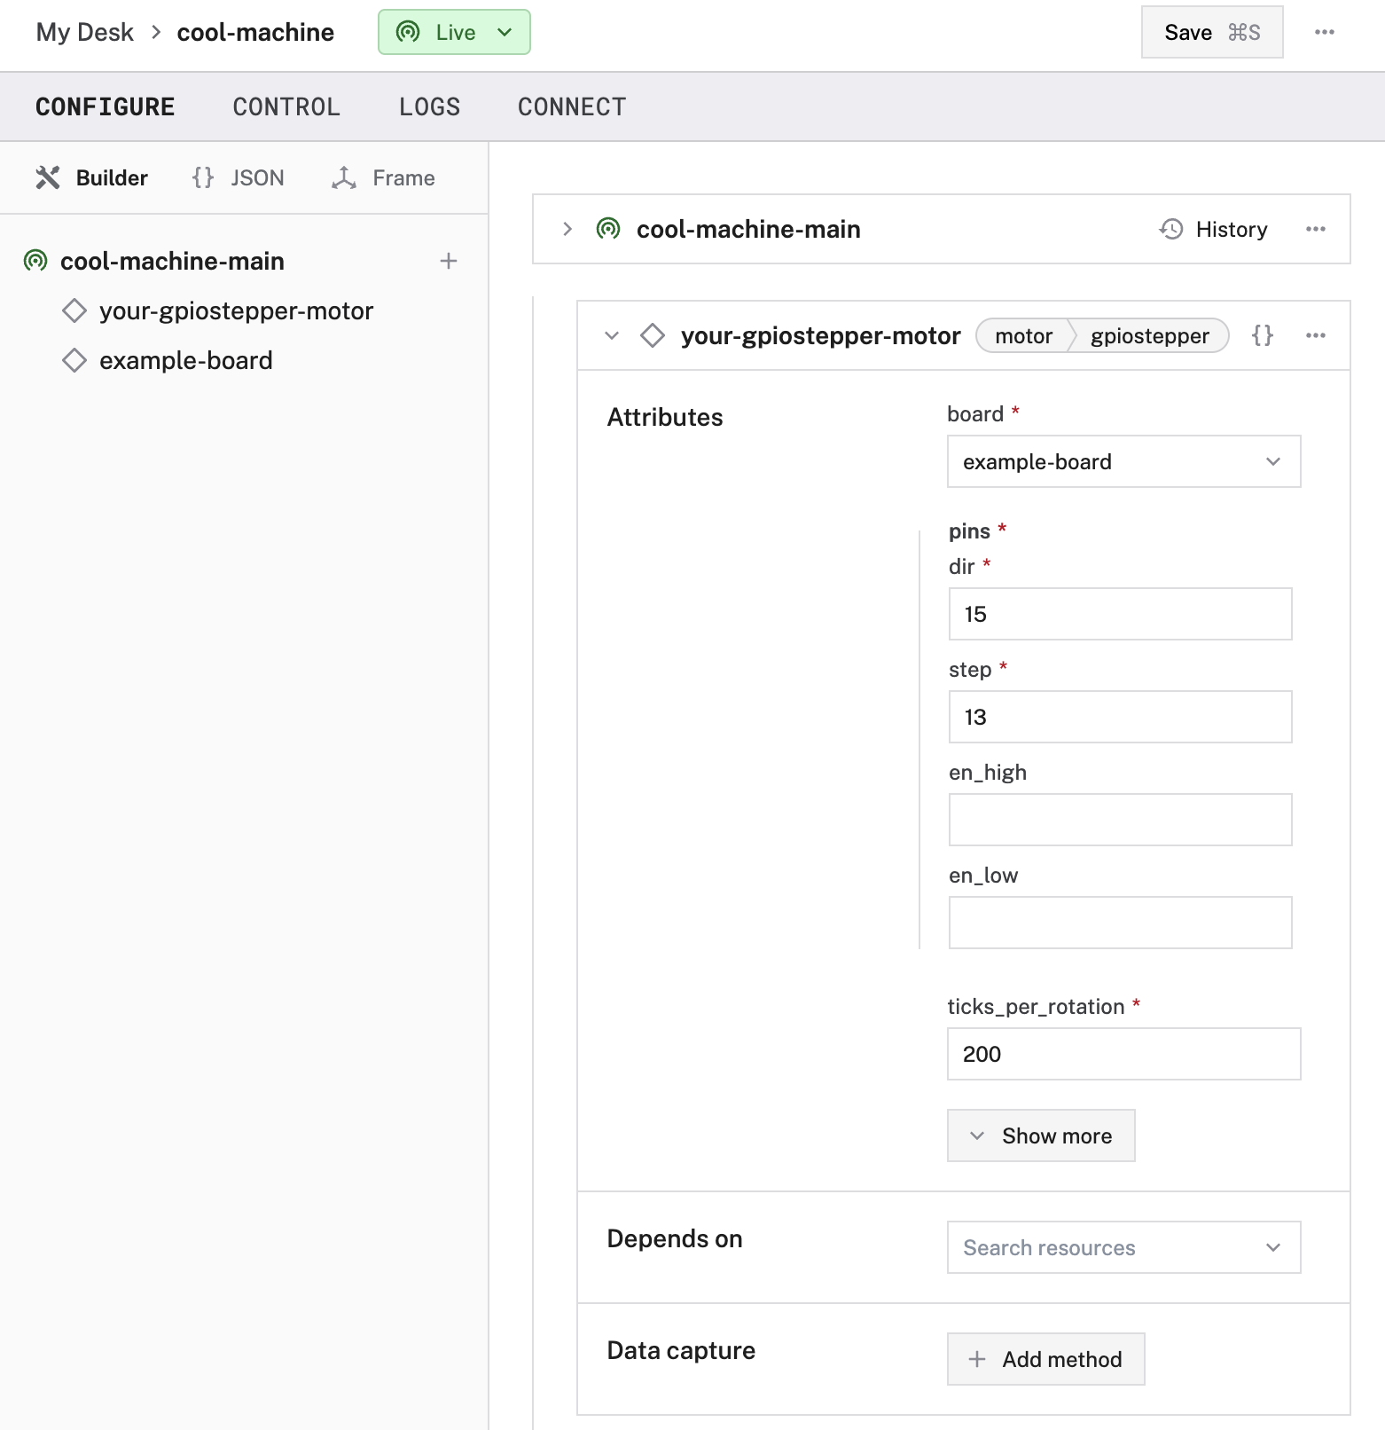The image size is (1385, 1430).
Task: Open the Live status dropdown
Action: (454, 32)
